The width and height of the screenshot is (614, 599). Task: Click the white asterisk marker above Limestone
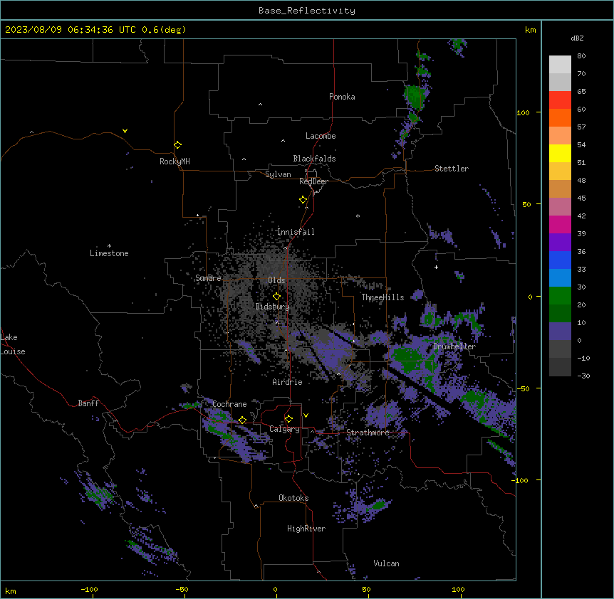(109, 246)
